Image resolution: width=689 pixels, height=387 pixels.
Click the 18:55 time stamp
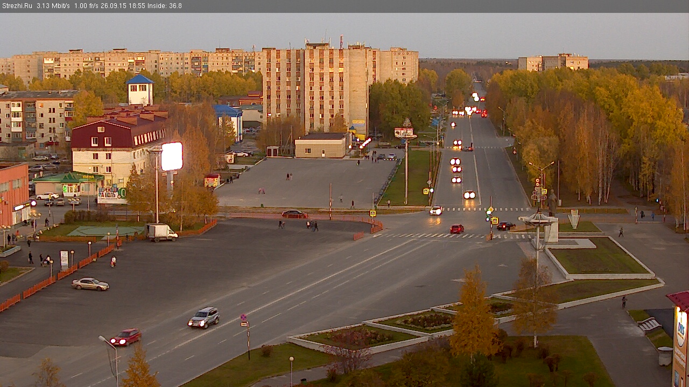point(136,6)
